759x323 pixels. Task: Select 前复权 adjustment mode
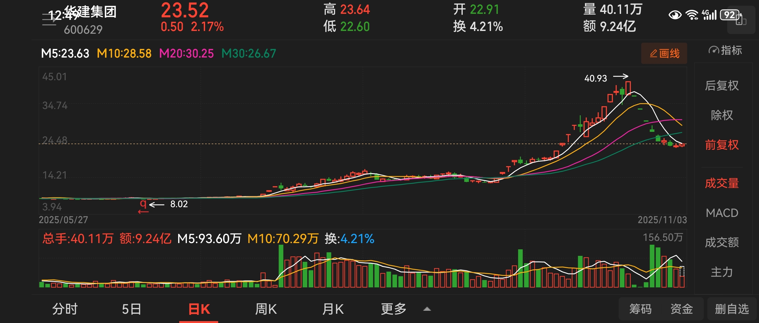point(721,145)
